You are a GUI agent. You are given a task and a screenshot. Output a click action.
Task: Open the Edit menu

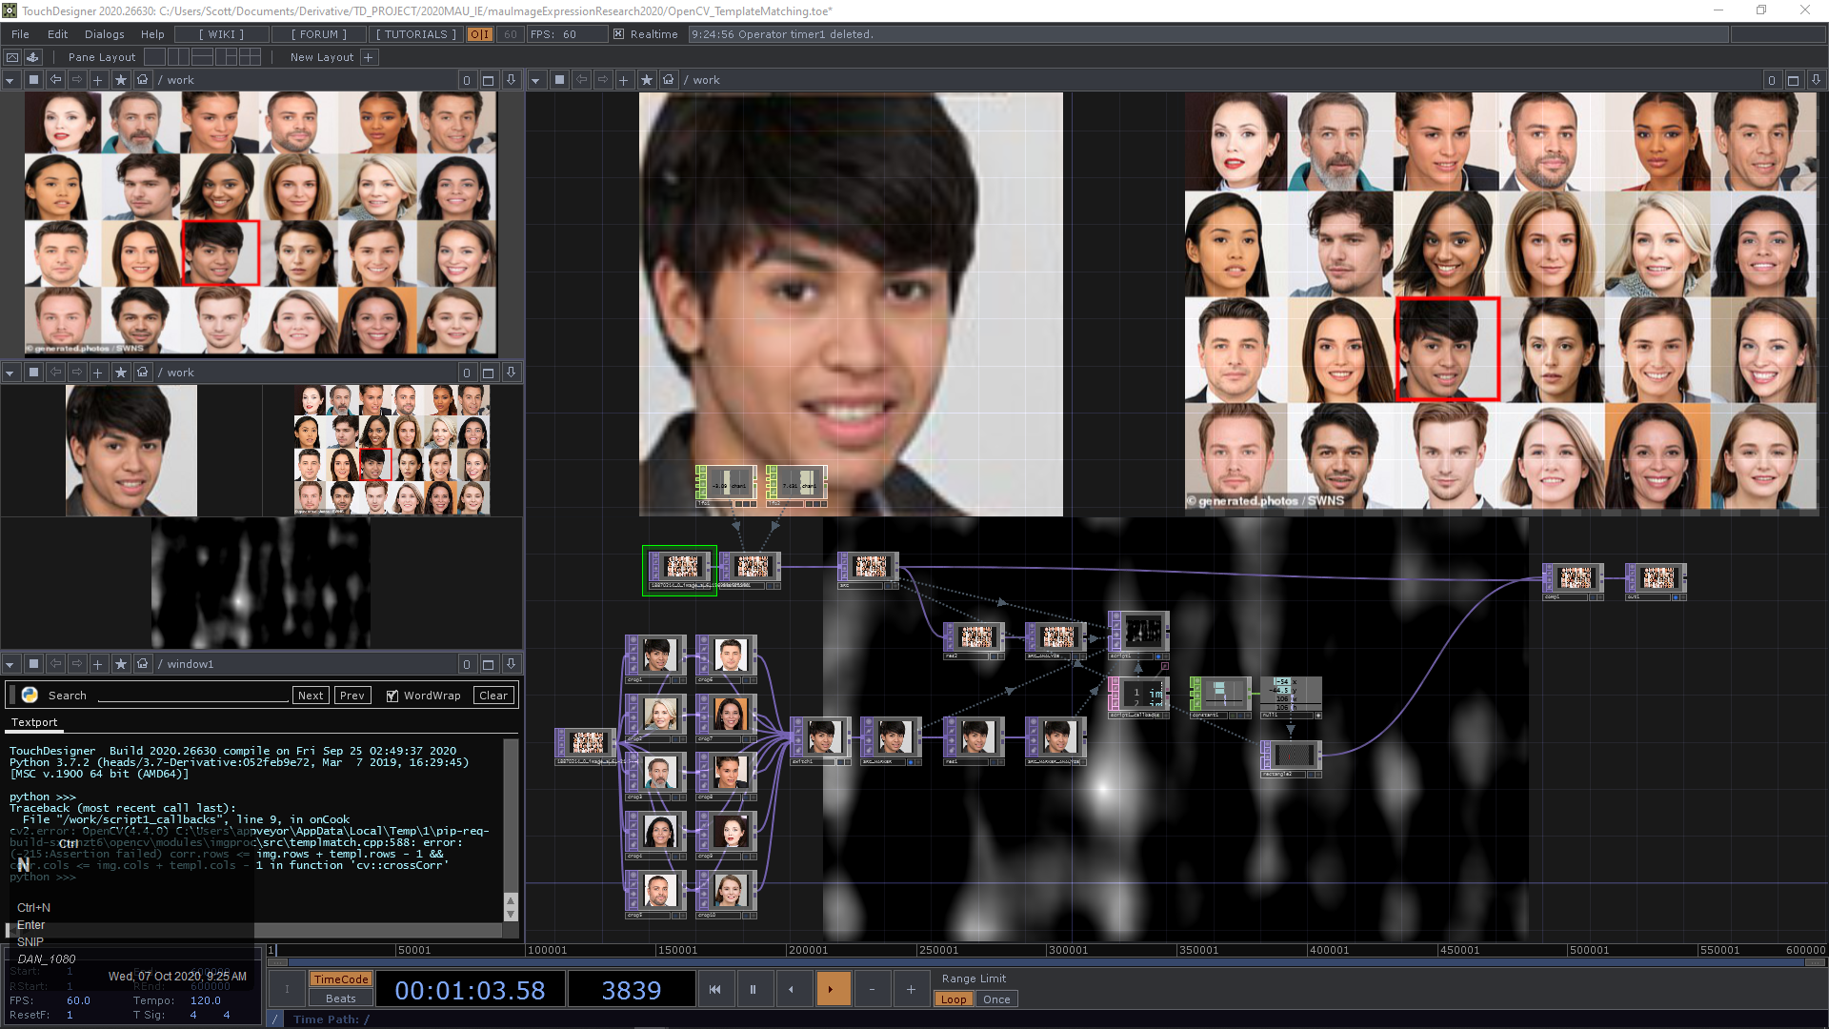tap(57, 34)
